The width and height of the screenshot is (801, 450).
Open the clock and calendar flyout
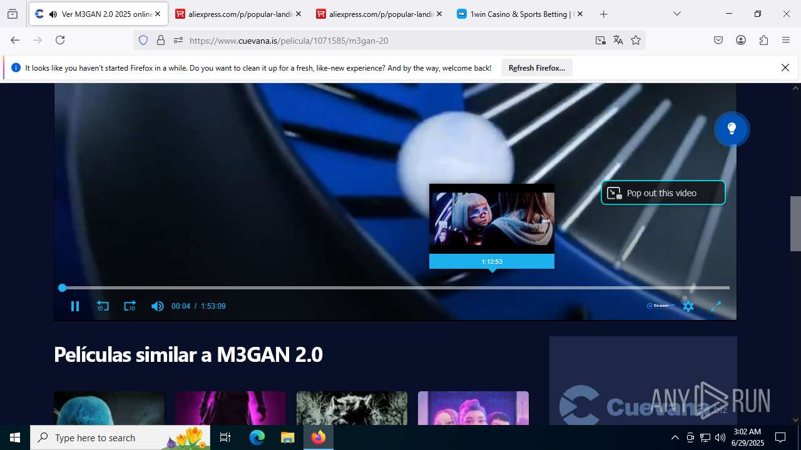click(x=747, y=437)
